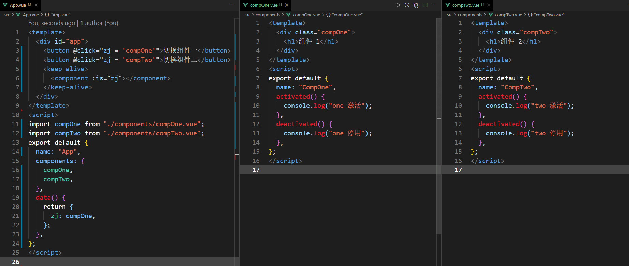Close the compTwo.vue tab
The height and width of the screenshot is (266, 629).
[489, 5]
